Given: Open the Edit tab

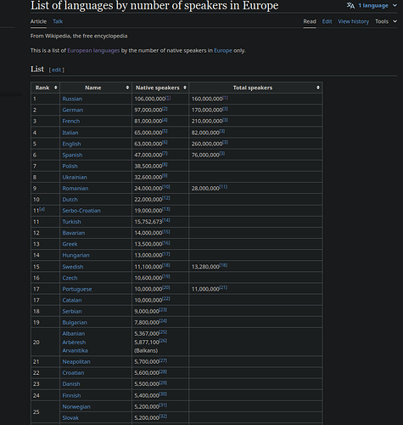Looking at the screenshot, I should tap(327, 21).
